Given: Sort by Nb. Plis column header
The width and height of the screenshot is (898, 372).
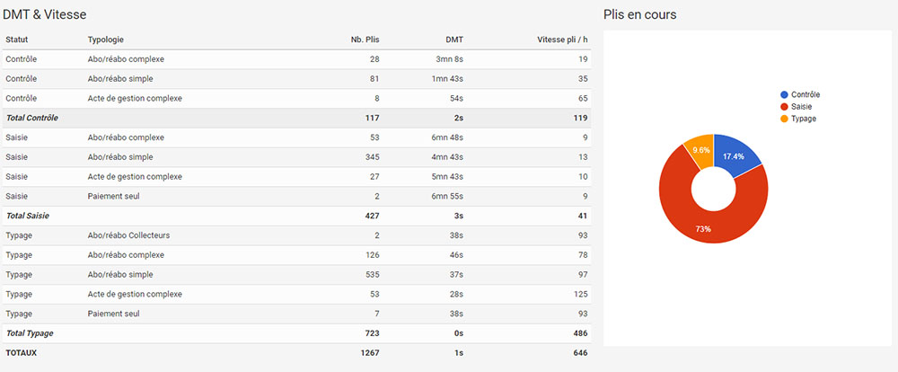Looking at the screenshot, I should (x=365, y=40).
